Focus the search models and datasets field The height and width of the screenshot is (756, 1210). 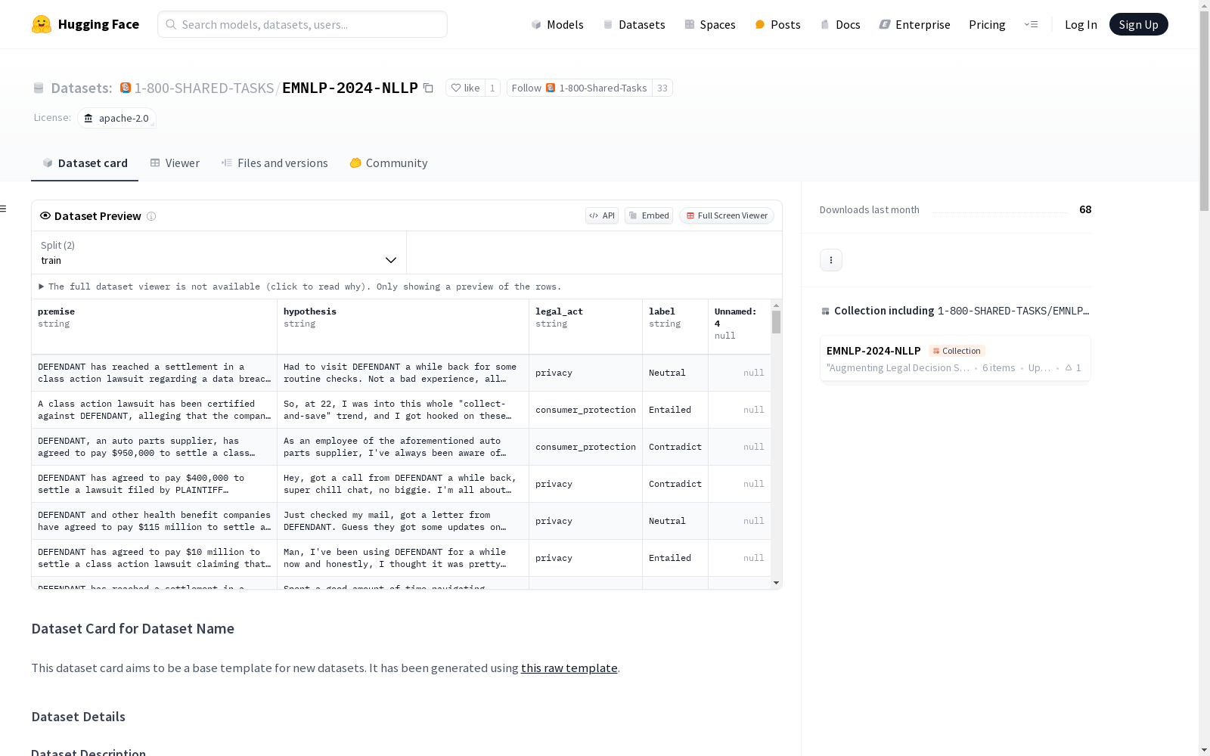(302, 24)
